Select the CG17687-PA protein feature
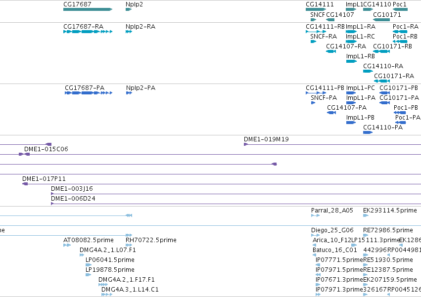The width and height of the screenshot is (421, 297). [x=89, y=93]
